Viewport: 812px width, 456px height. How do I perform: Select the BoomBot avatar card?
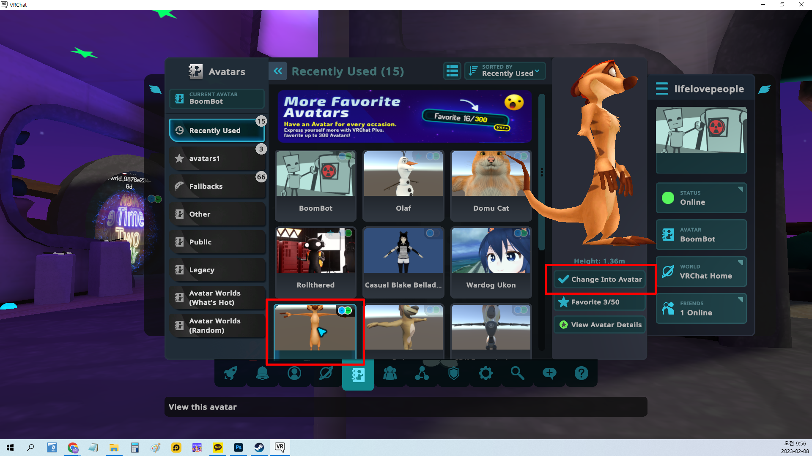point(315,186)
